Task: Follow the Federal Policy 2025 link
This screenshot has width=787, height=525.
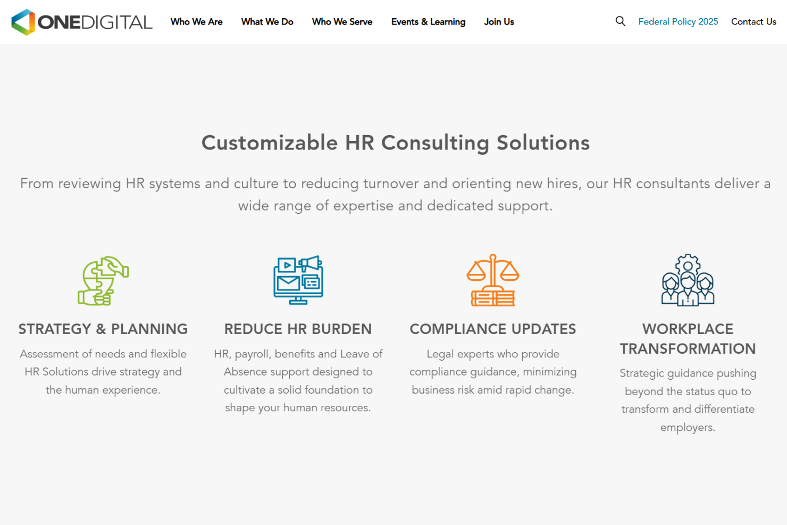Action: 678,22
